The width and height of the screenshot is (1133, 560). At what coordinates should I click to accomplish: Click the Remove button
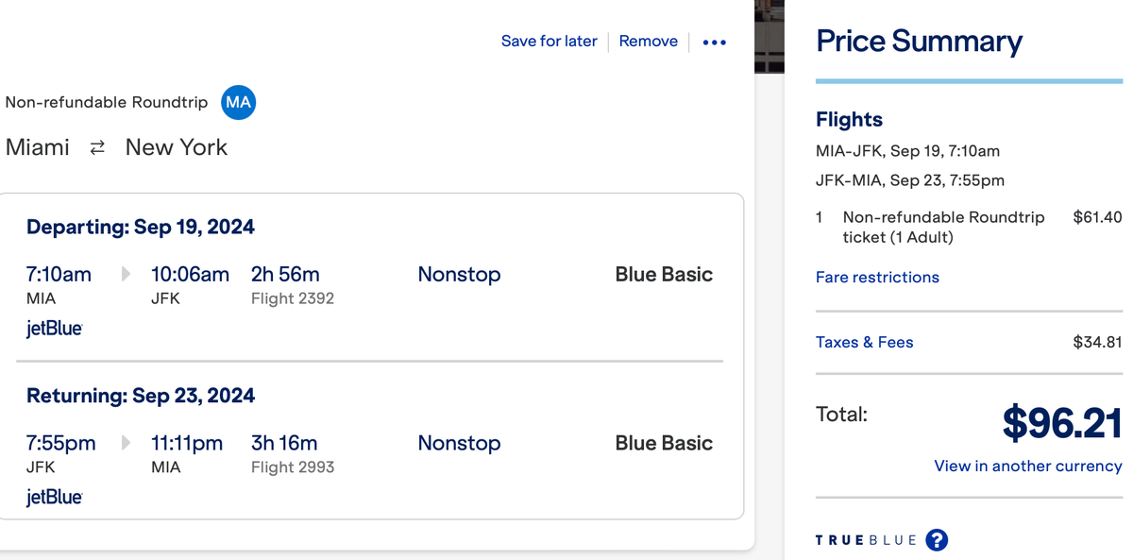649,42
